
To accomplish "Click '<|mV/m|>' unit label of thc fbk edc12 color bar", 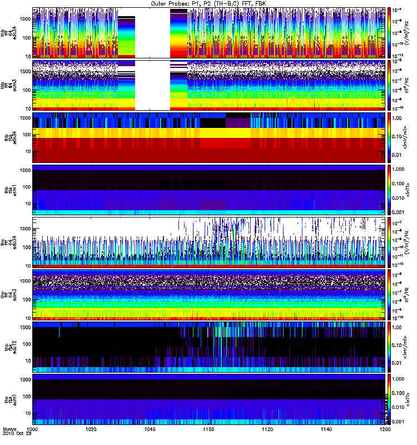I will pos(405,347).
